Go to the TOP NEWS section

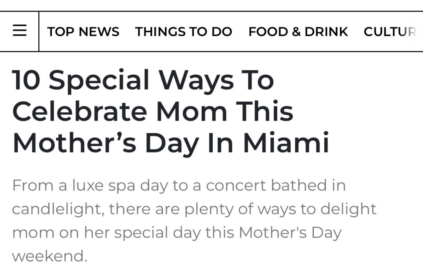[83, 32]
